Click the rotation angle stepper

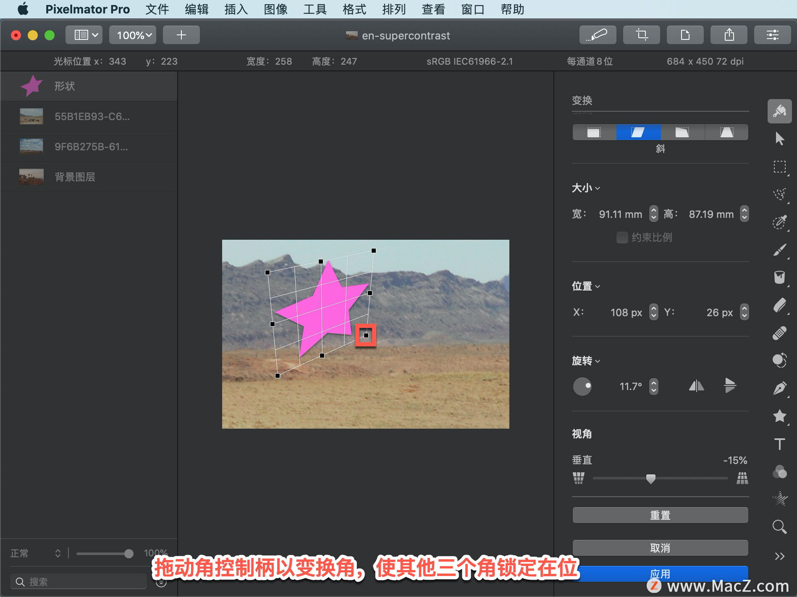coord(653,386)
